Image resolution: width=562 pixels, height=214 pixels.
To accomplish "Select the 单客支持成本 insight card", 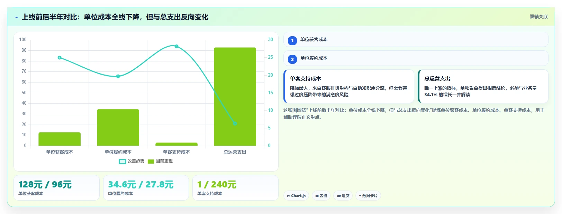I will pyautogui.click(x=348, y=86).
